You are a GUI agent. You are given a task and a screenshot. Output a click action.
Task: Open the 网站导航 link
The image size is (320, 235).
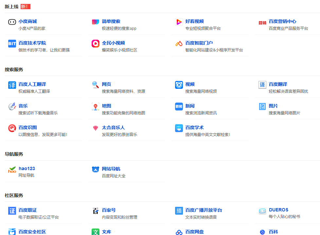(x=111, y=169)
